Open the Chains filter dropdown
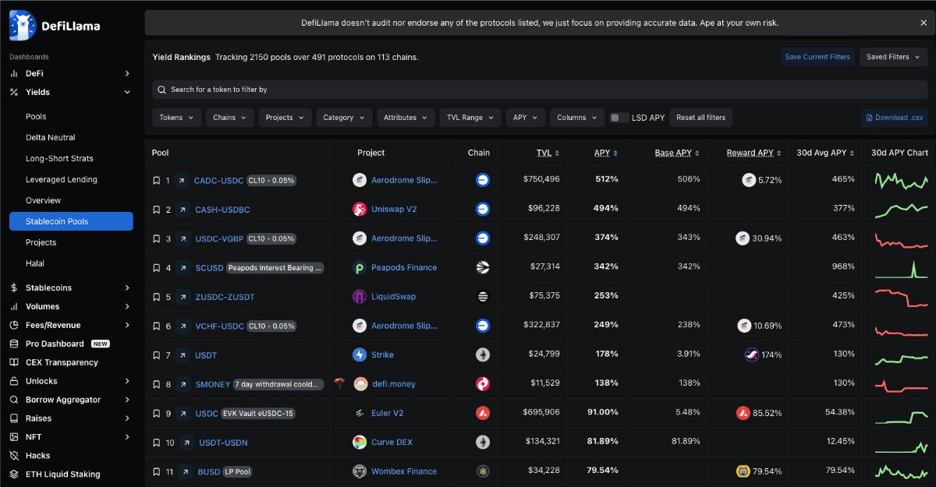936x487 pixels. (x=230, y=118)
